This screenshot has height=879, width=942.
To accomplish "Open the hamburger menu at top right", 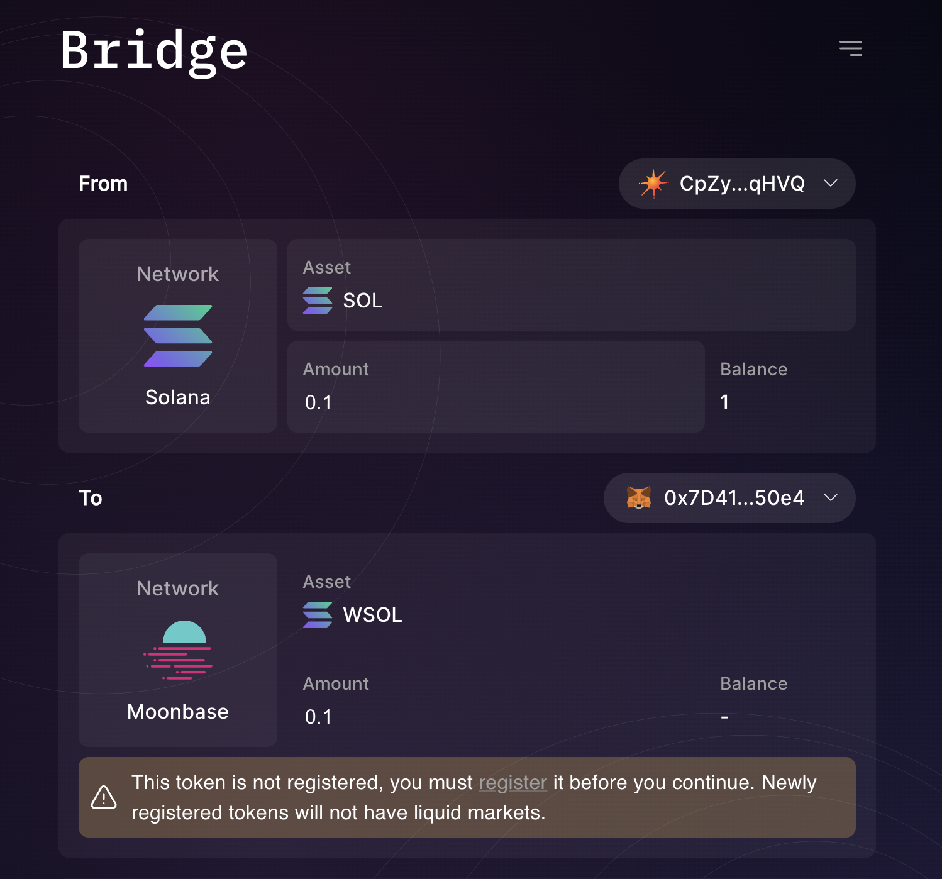I will (850, 48).
